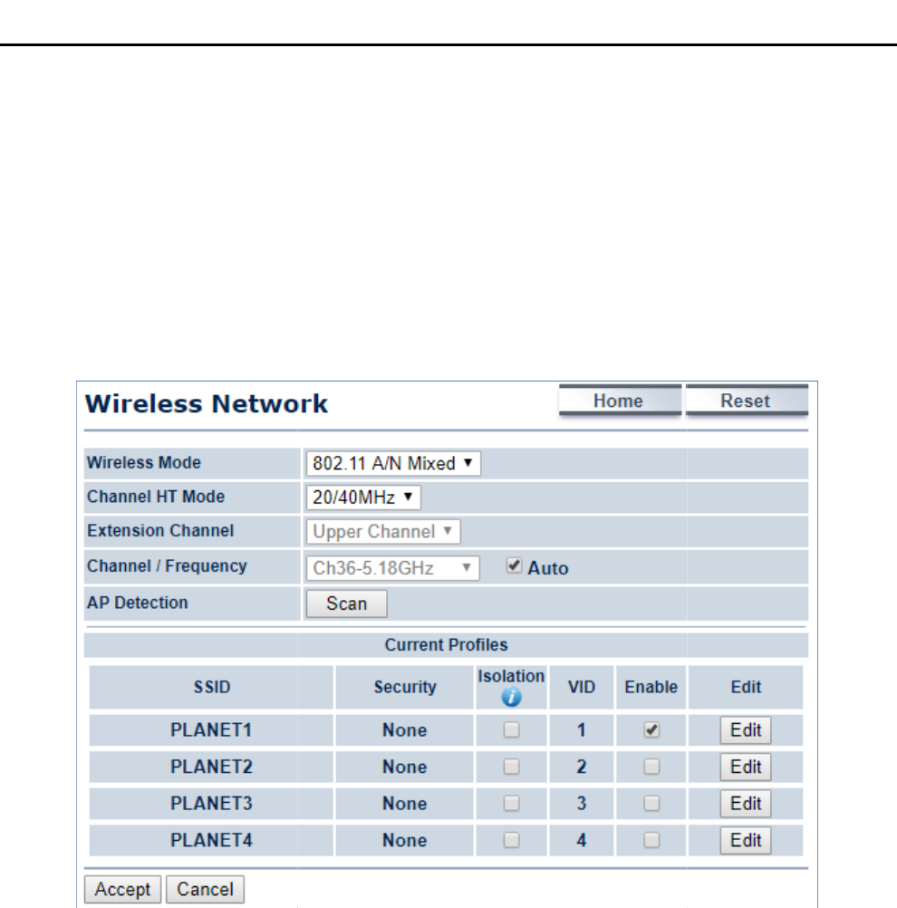
Task: Enable isolation for PLANET4
Action: 511,840
